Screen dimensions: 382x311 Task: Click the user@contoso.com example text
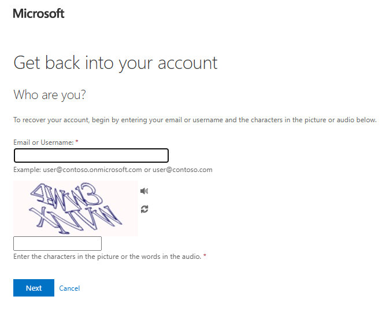(183, 170)
